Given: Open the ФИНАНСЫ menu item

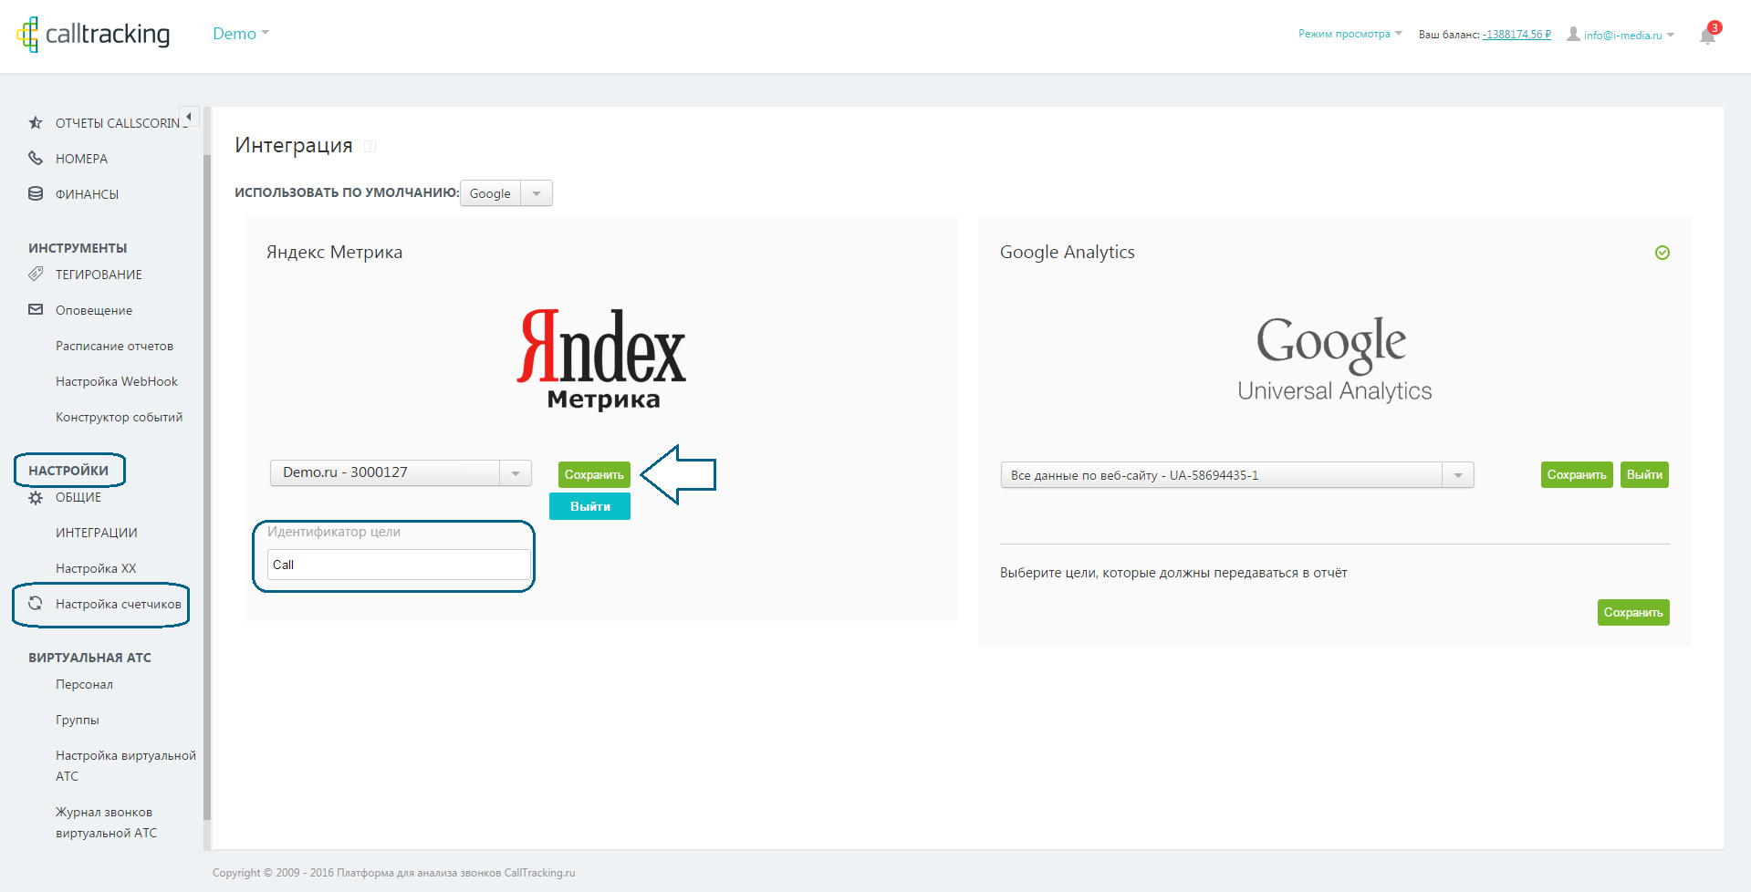Looking at the screenshot, I should pyautogui.click(x=87, y=194).
